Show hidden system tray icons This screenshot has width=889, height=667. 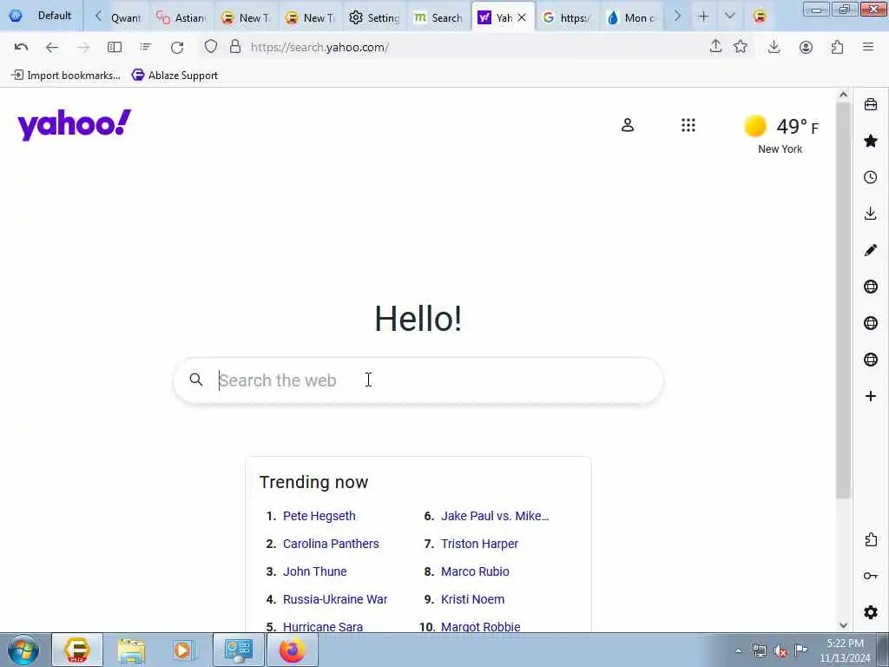[x=738, y=650]
